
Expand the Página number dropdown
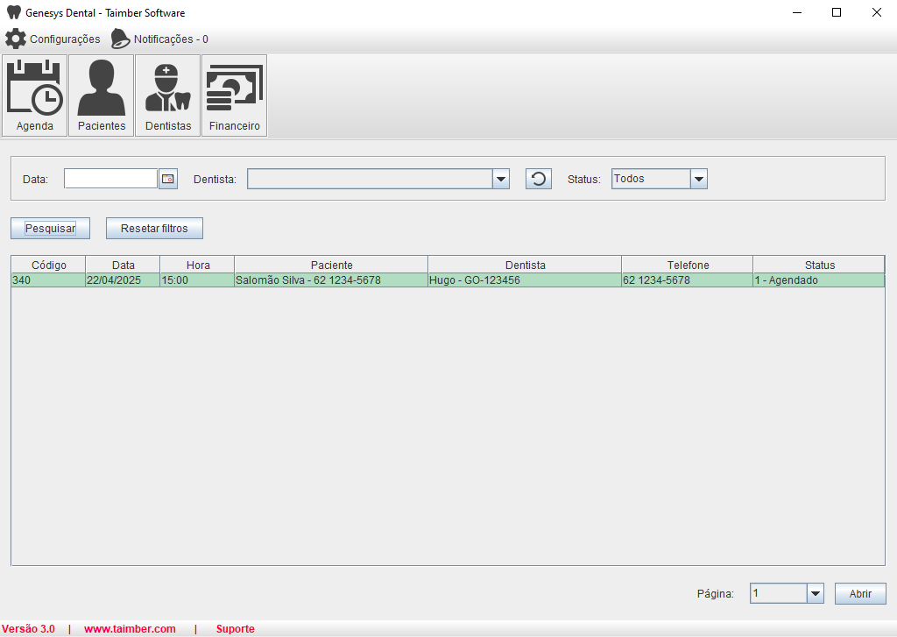point(816,593)
